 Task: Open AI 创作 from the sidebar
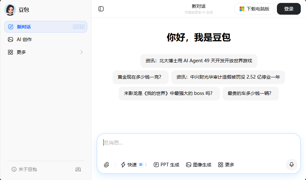point(46,39)
